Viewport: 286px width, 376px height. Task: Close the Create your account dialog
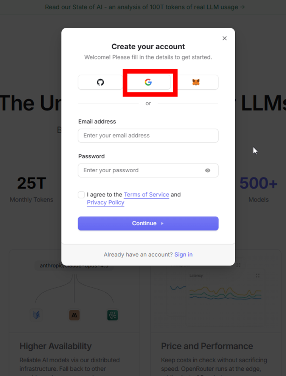click(224, 38)
